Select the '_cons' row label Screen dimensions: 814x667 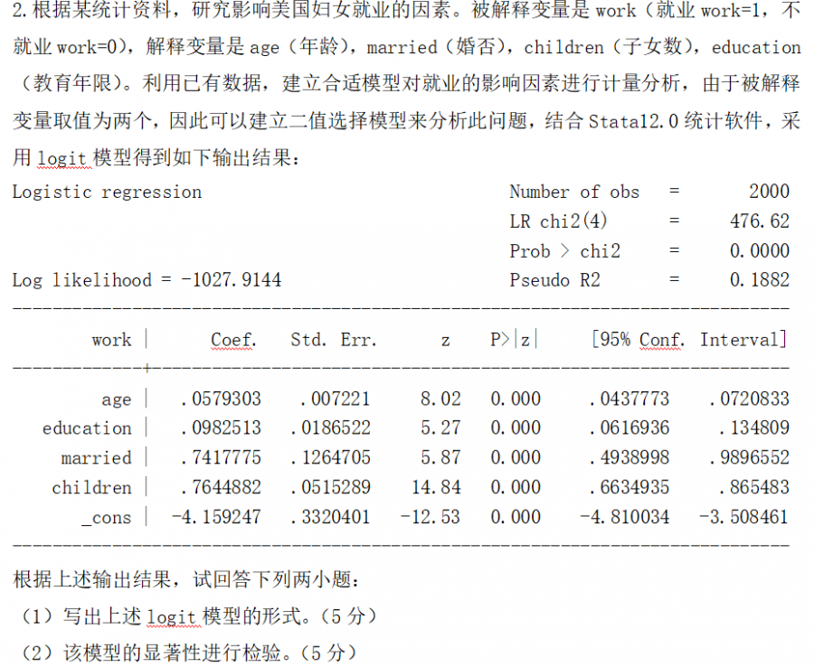(107, 518)
